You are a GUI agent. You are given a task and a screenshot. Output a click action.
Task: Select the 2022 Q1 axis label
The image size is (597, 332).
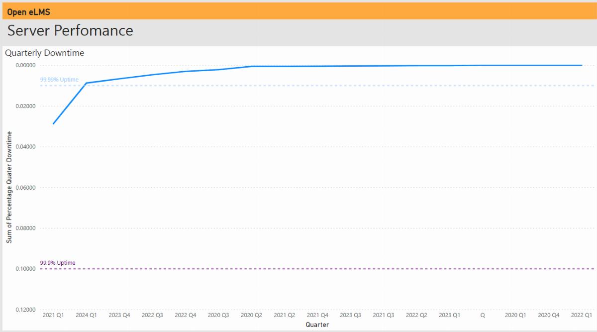pos(582,316)
